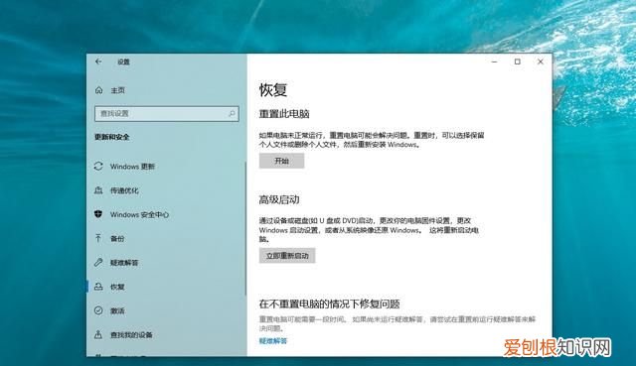The height and width of the screenshot is (366, 636).
Task: Click the 在不重置电脑的情况下修复问题 heading
Action: pyautogui.click(x=329, y=305)
